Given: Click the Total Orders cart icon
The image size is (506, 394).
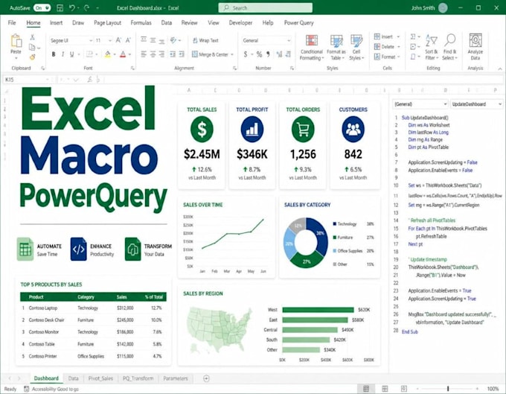Looking at the screenshot, I should 303,129.
